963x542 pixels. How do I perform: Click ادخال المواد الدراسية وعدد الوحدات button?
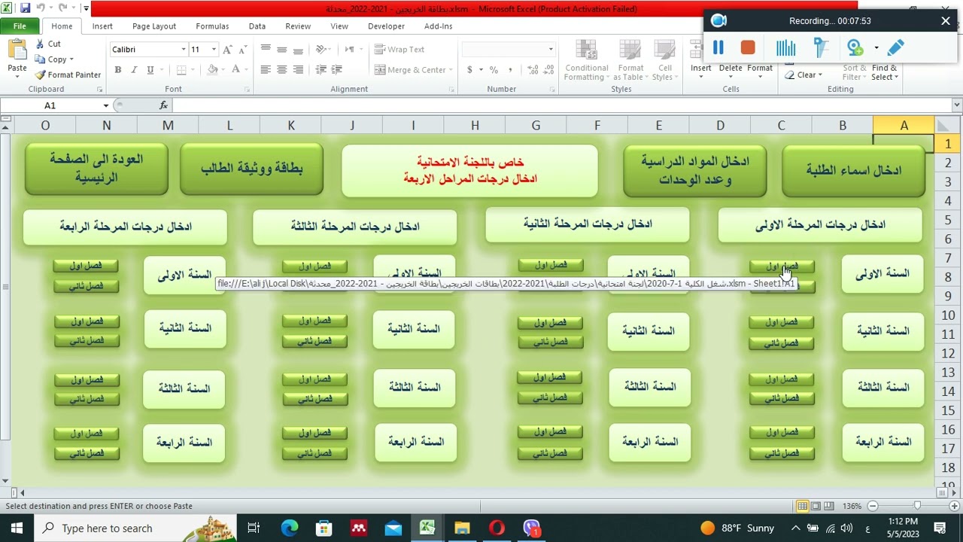694,170
